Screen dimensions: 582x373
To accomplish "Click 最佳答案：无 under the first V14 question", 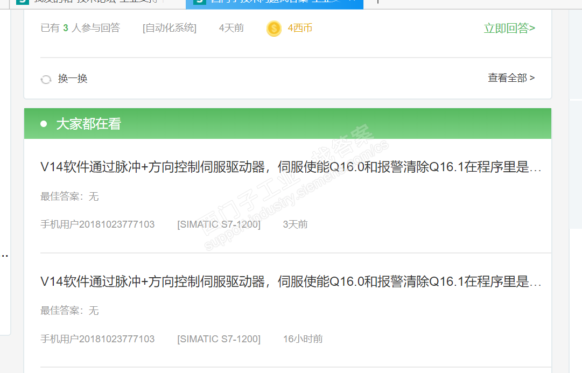I will (69, 196).
